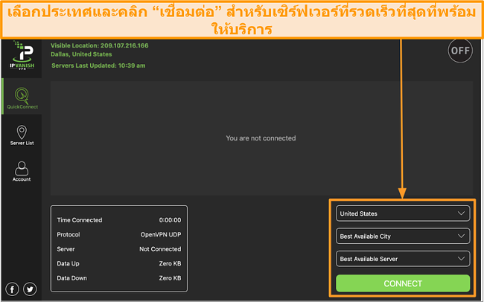Open the Account tab
The height and width of the screenshot is (302, 484).
point(22,171)
